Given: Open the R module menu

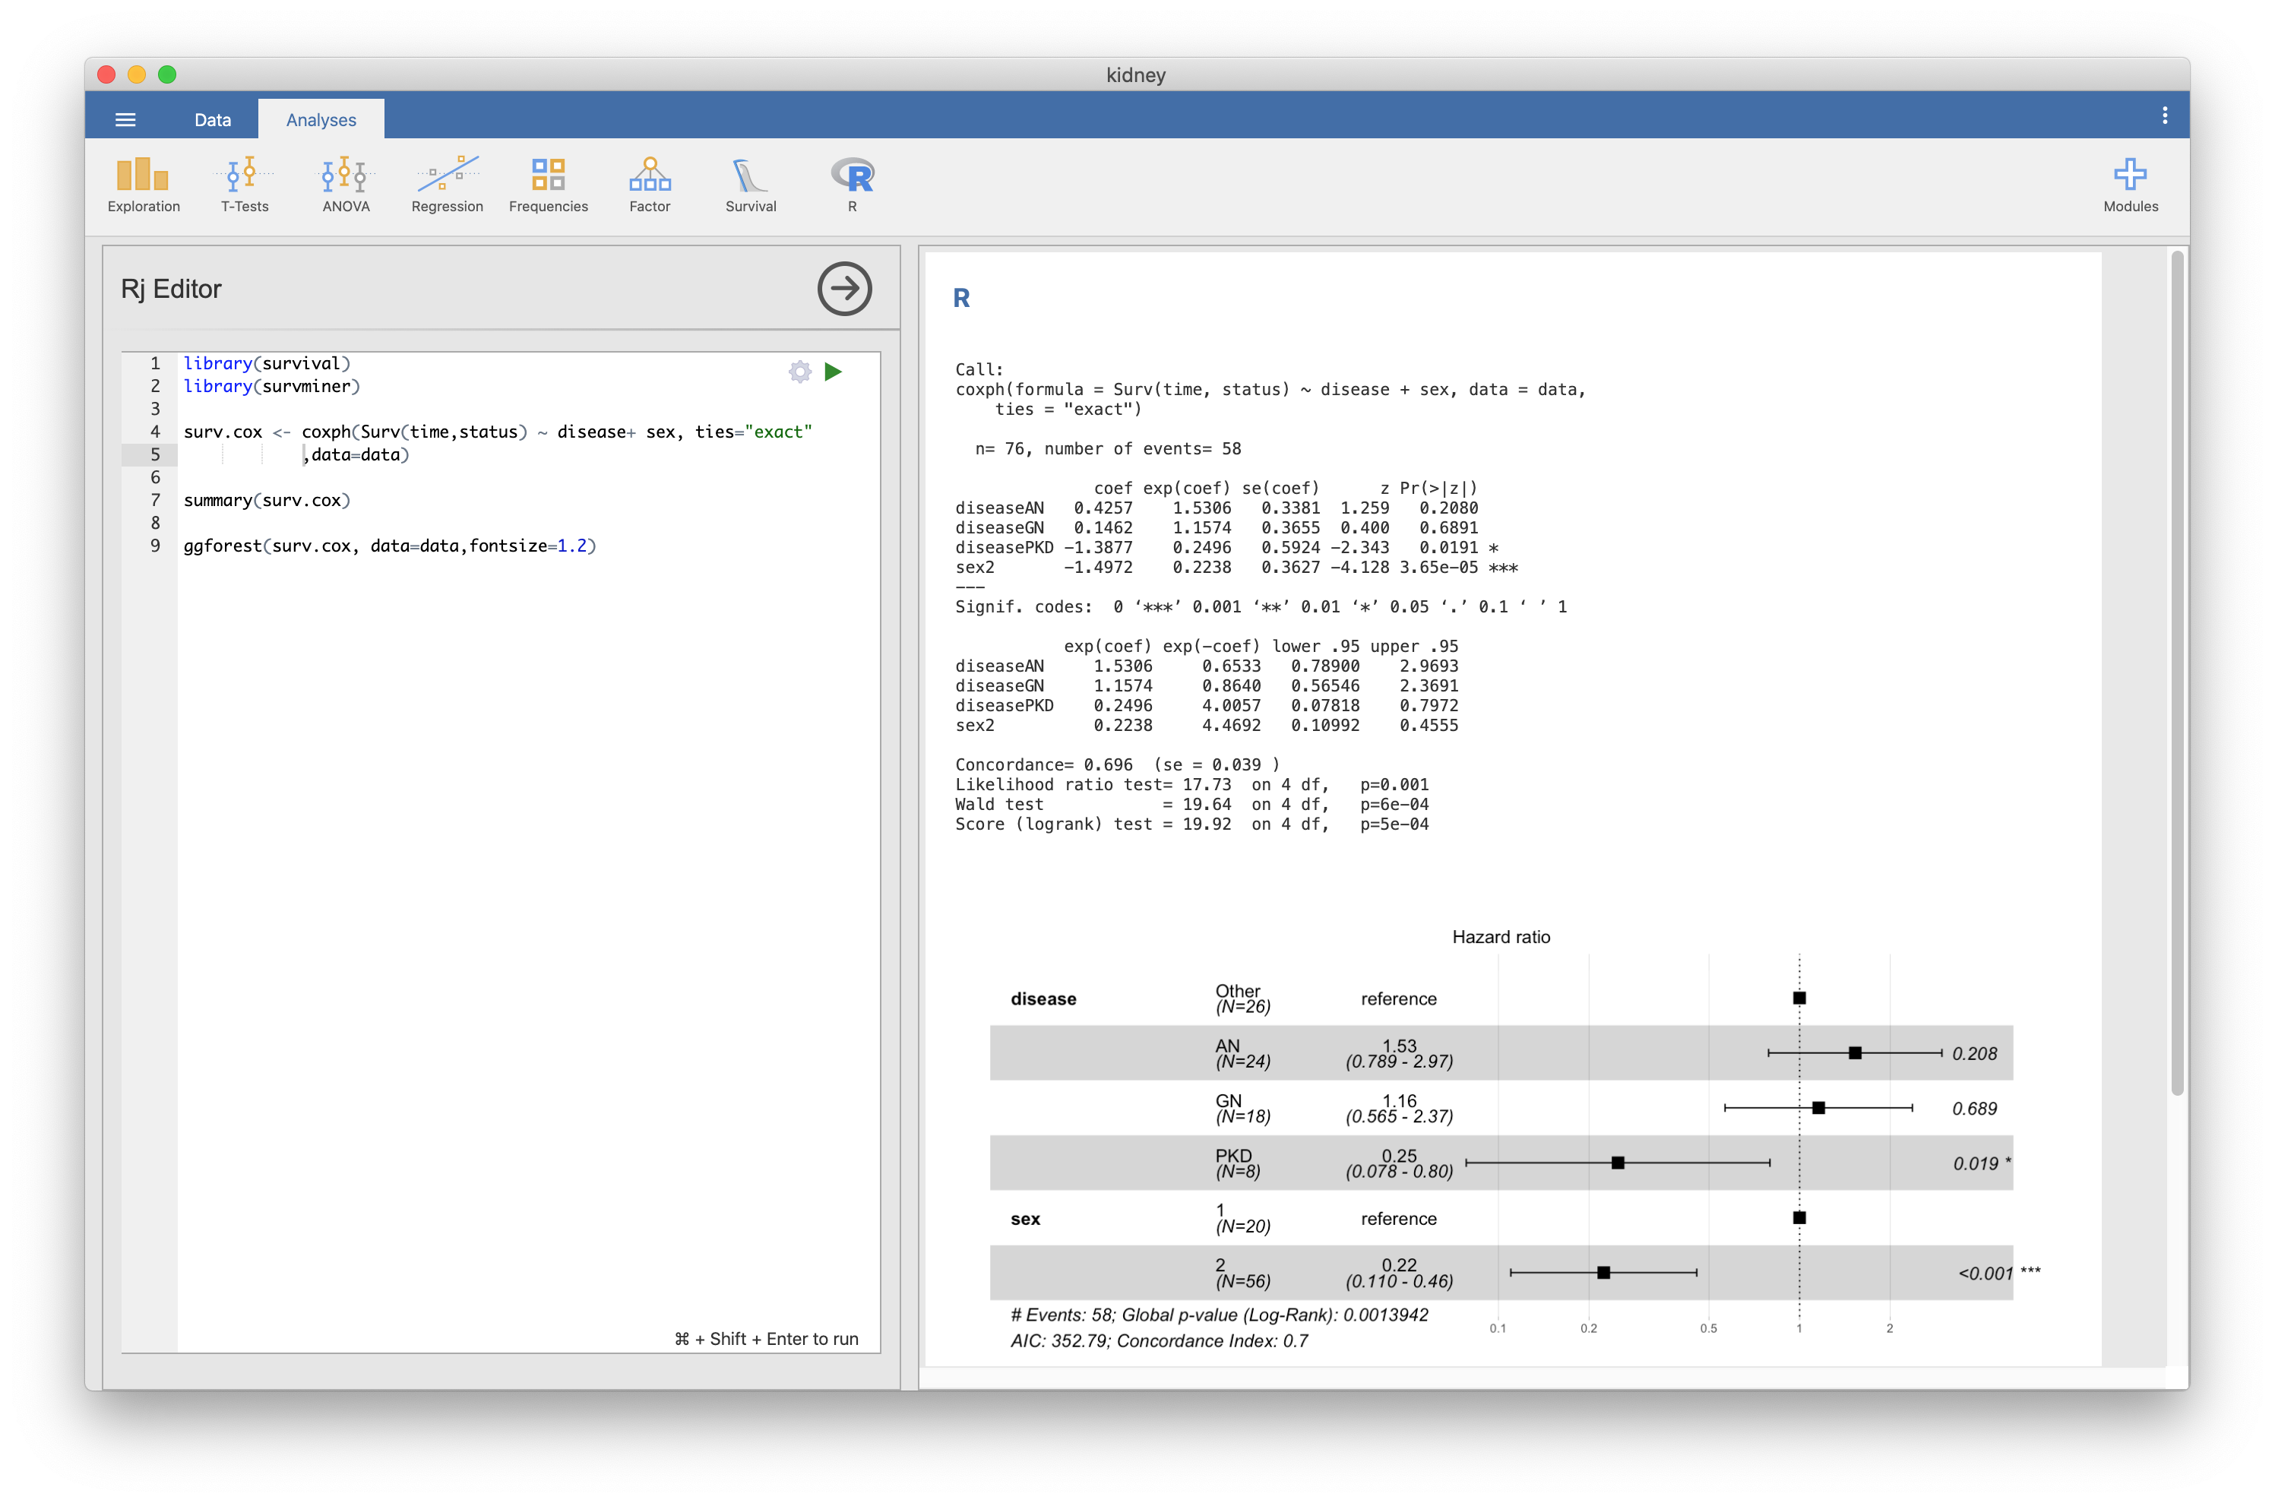Looking at the screenshot, I should point(852,184).
